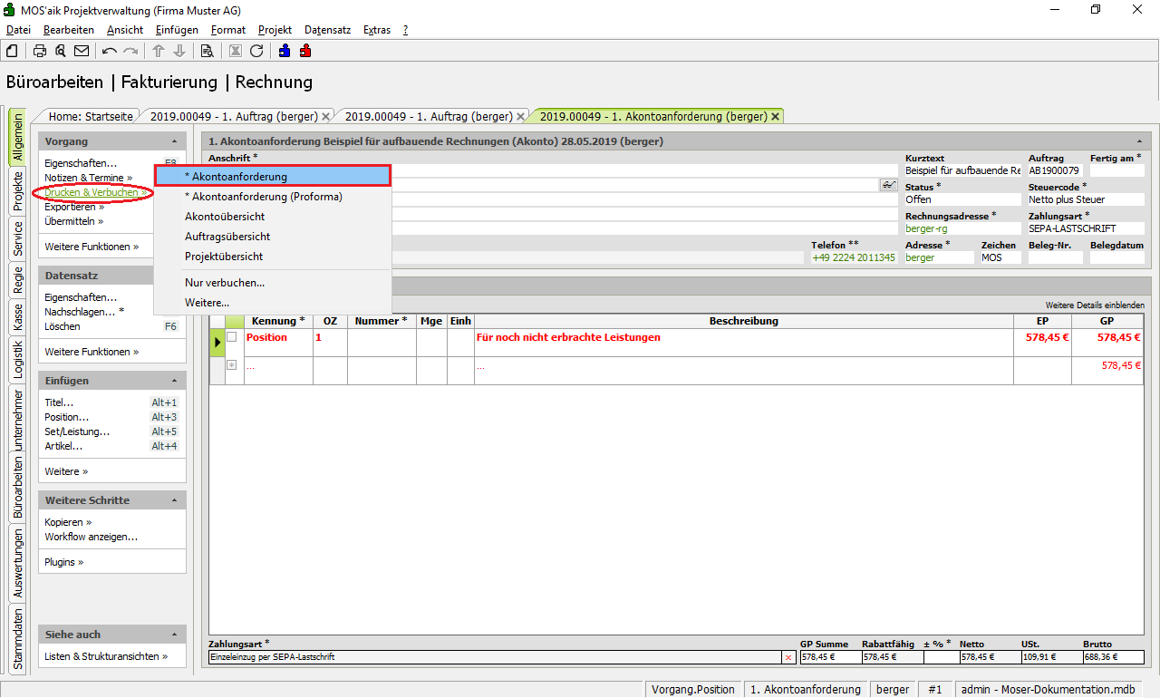Open the Projekt menu in menu bar
Viewport: 1160px width, 698px height.
pyautogui.click(x=275, y=30)
